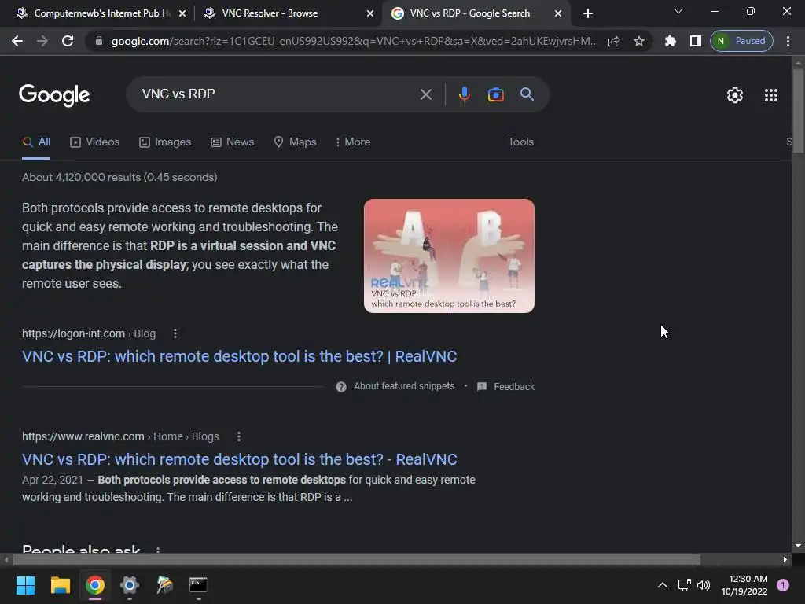Screen dimensions: 805x604
Task: Open the Windows Start menu
Action: [25, 585]
